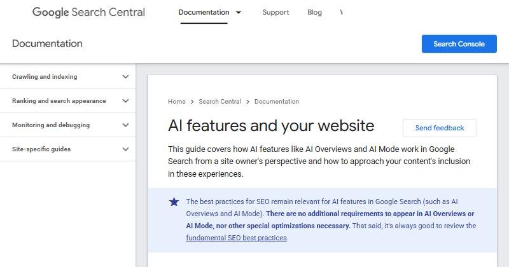Go to Home in the breadcrumb
This screenshot has height=267, width=509.
177,102
